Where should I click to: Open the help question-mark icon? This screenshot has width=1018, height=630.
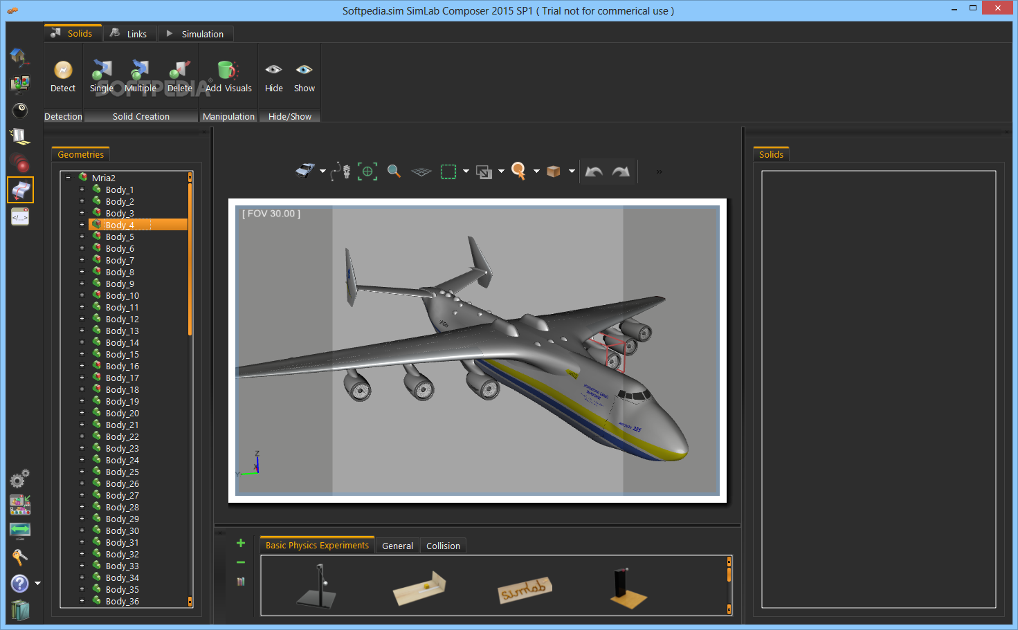pyautogui.click(x=20, y=584)
